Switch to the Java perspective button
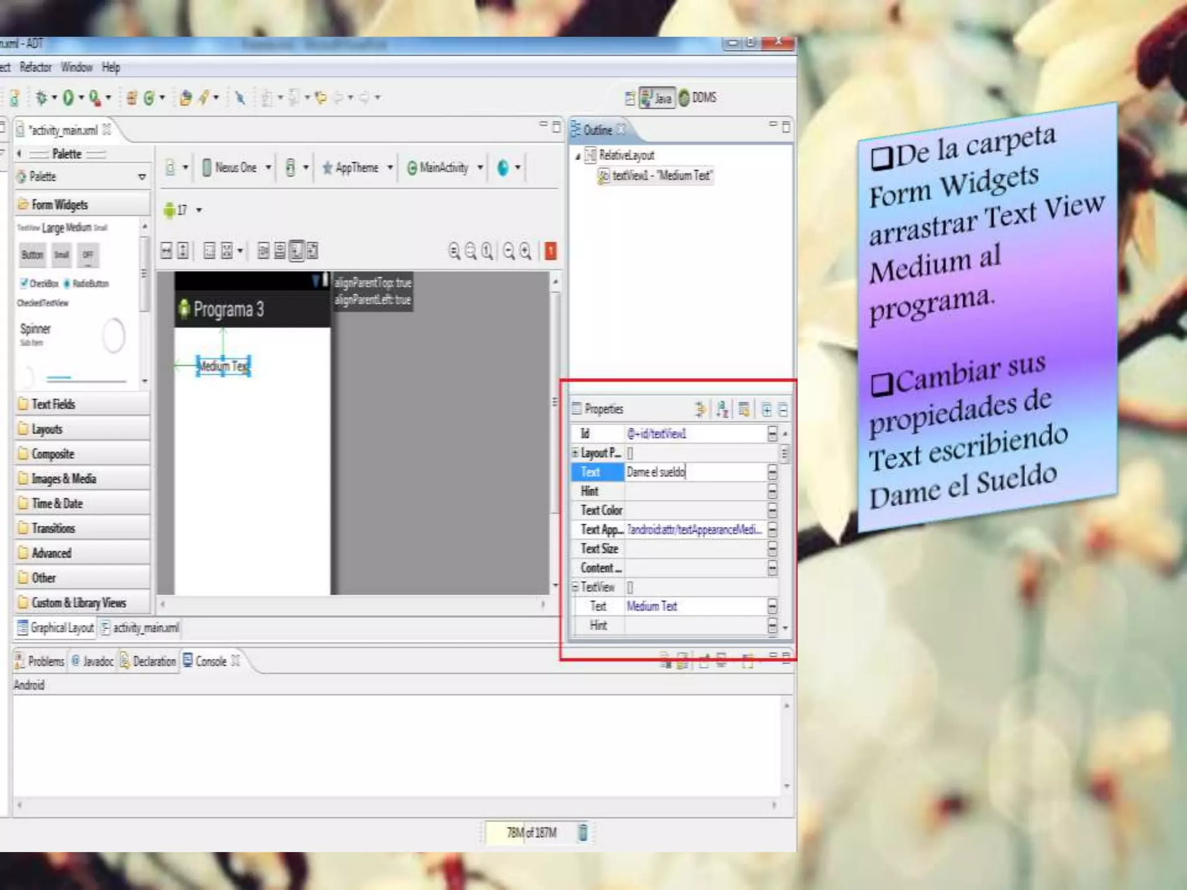1187x890 pixels. 657,99
